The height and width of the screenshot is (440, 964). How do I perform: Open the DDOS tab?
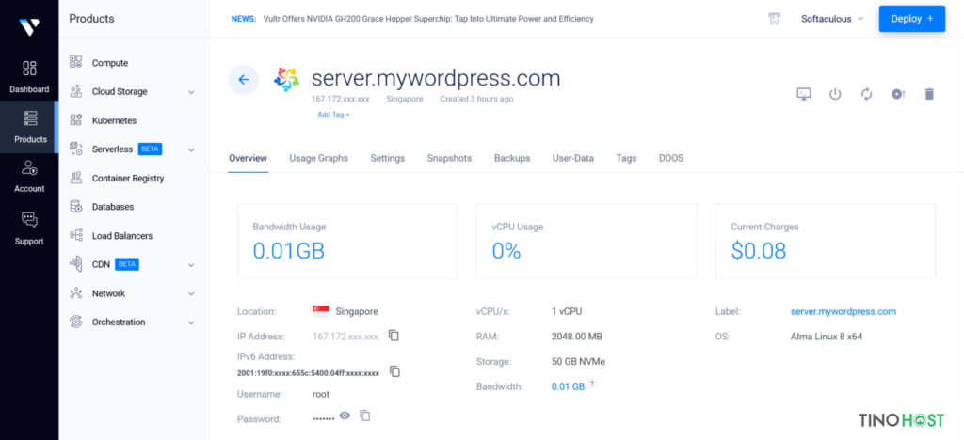[x=671, y=158]
